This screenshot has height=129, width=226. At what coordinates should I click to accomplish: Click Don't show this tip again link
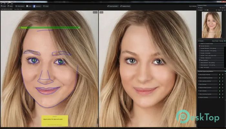tap(55, 125)
